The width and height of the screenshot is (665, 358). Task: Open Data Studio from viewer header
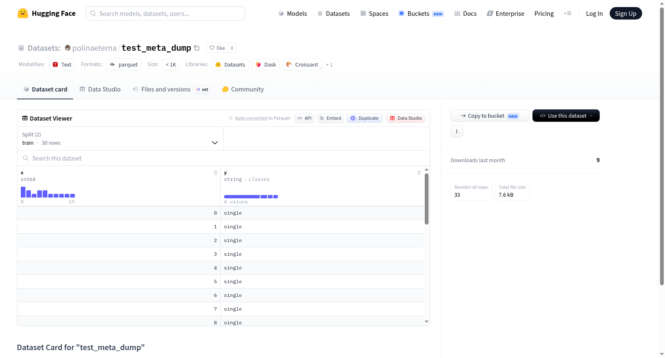tap(406, 118)
